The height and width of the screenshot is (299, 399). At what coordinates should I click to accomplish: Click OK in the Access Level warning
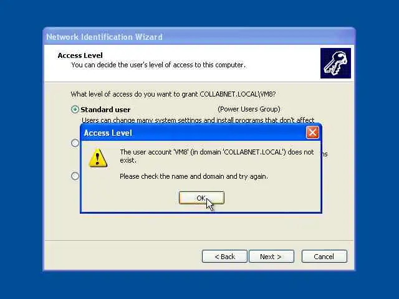201,198
